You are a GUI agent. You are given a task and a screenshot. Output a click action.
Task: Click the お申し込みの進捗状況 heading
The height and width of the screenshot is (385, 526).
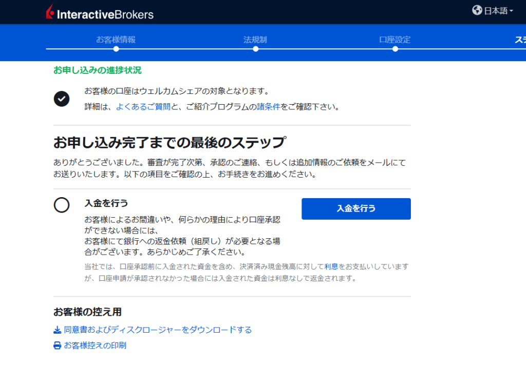click(x=97, y=70)
